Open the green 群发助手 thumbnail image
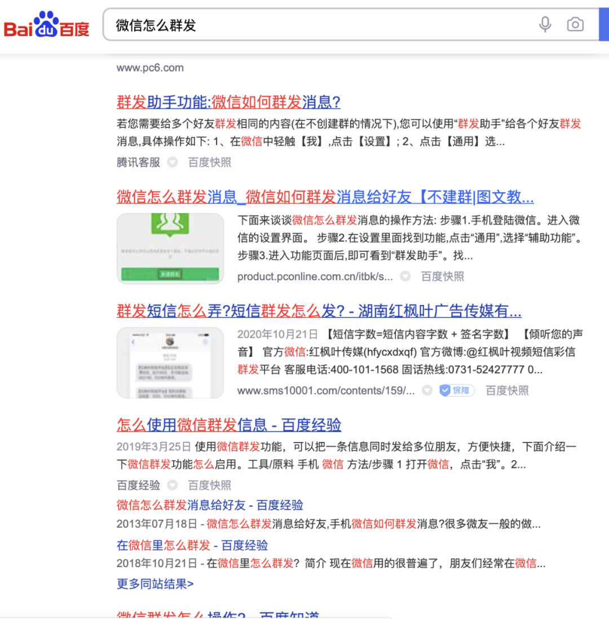 (x=170, y=248)
